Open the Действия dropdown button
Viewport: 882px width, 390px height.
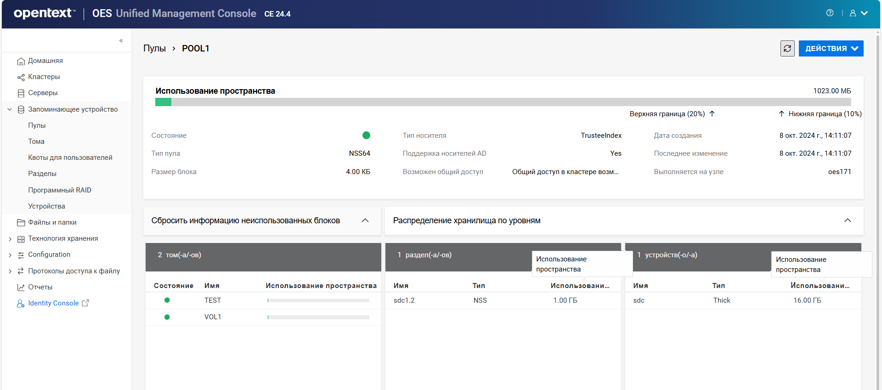(831, 48)
